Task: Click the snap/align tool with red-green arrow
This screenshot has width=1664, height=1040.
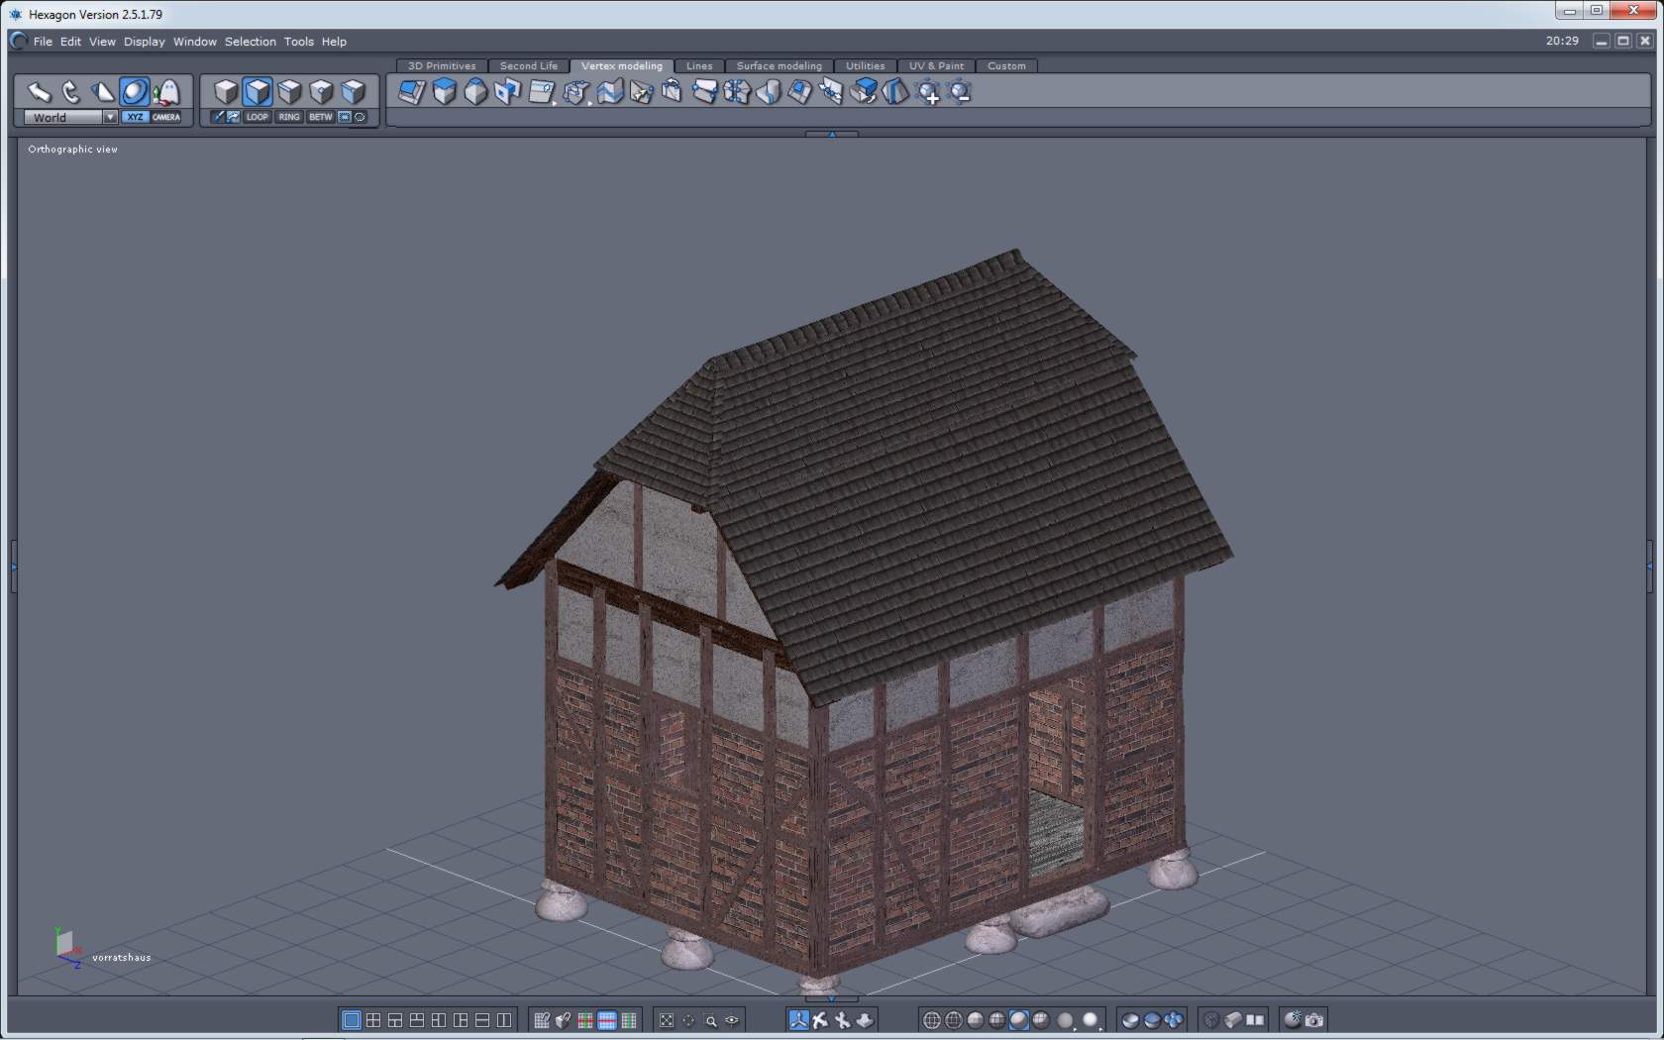Action: pyautogui.click(x=166, y=92)
